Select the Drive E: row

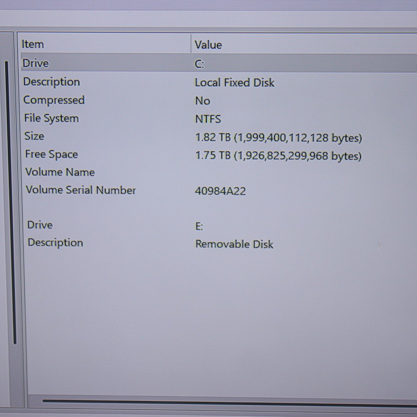(x=40, y=225)
